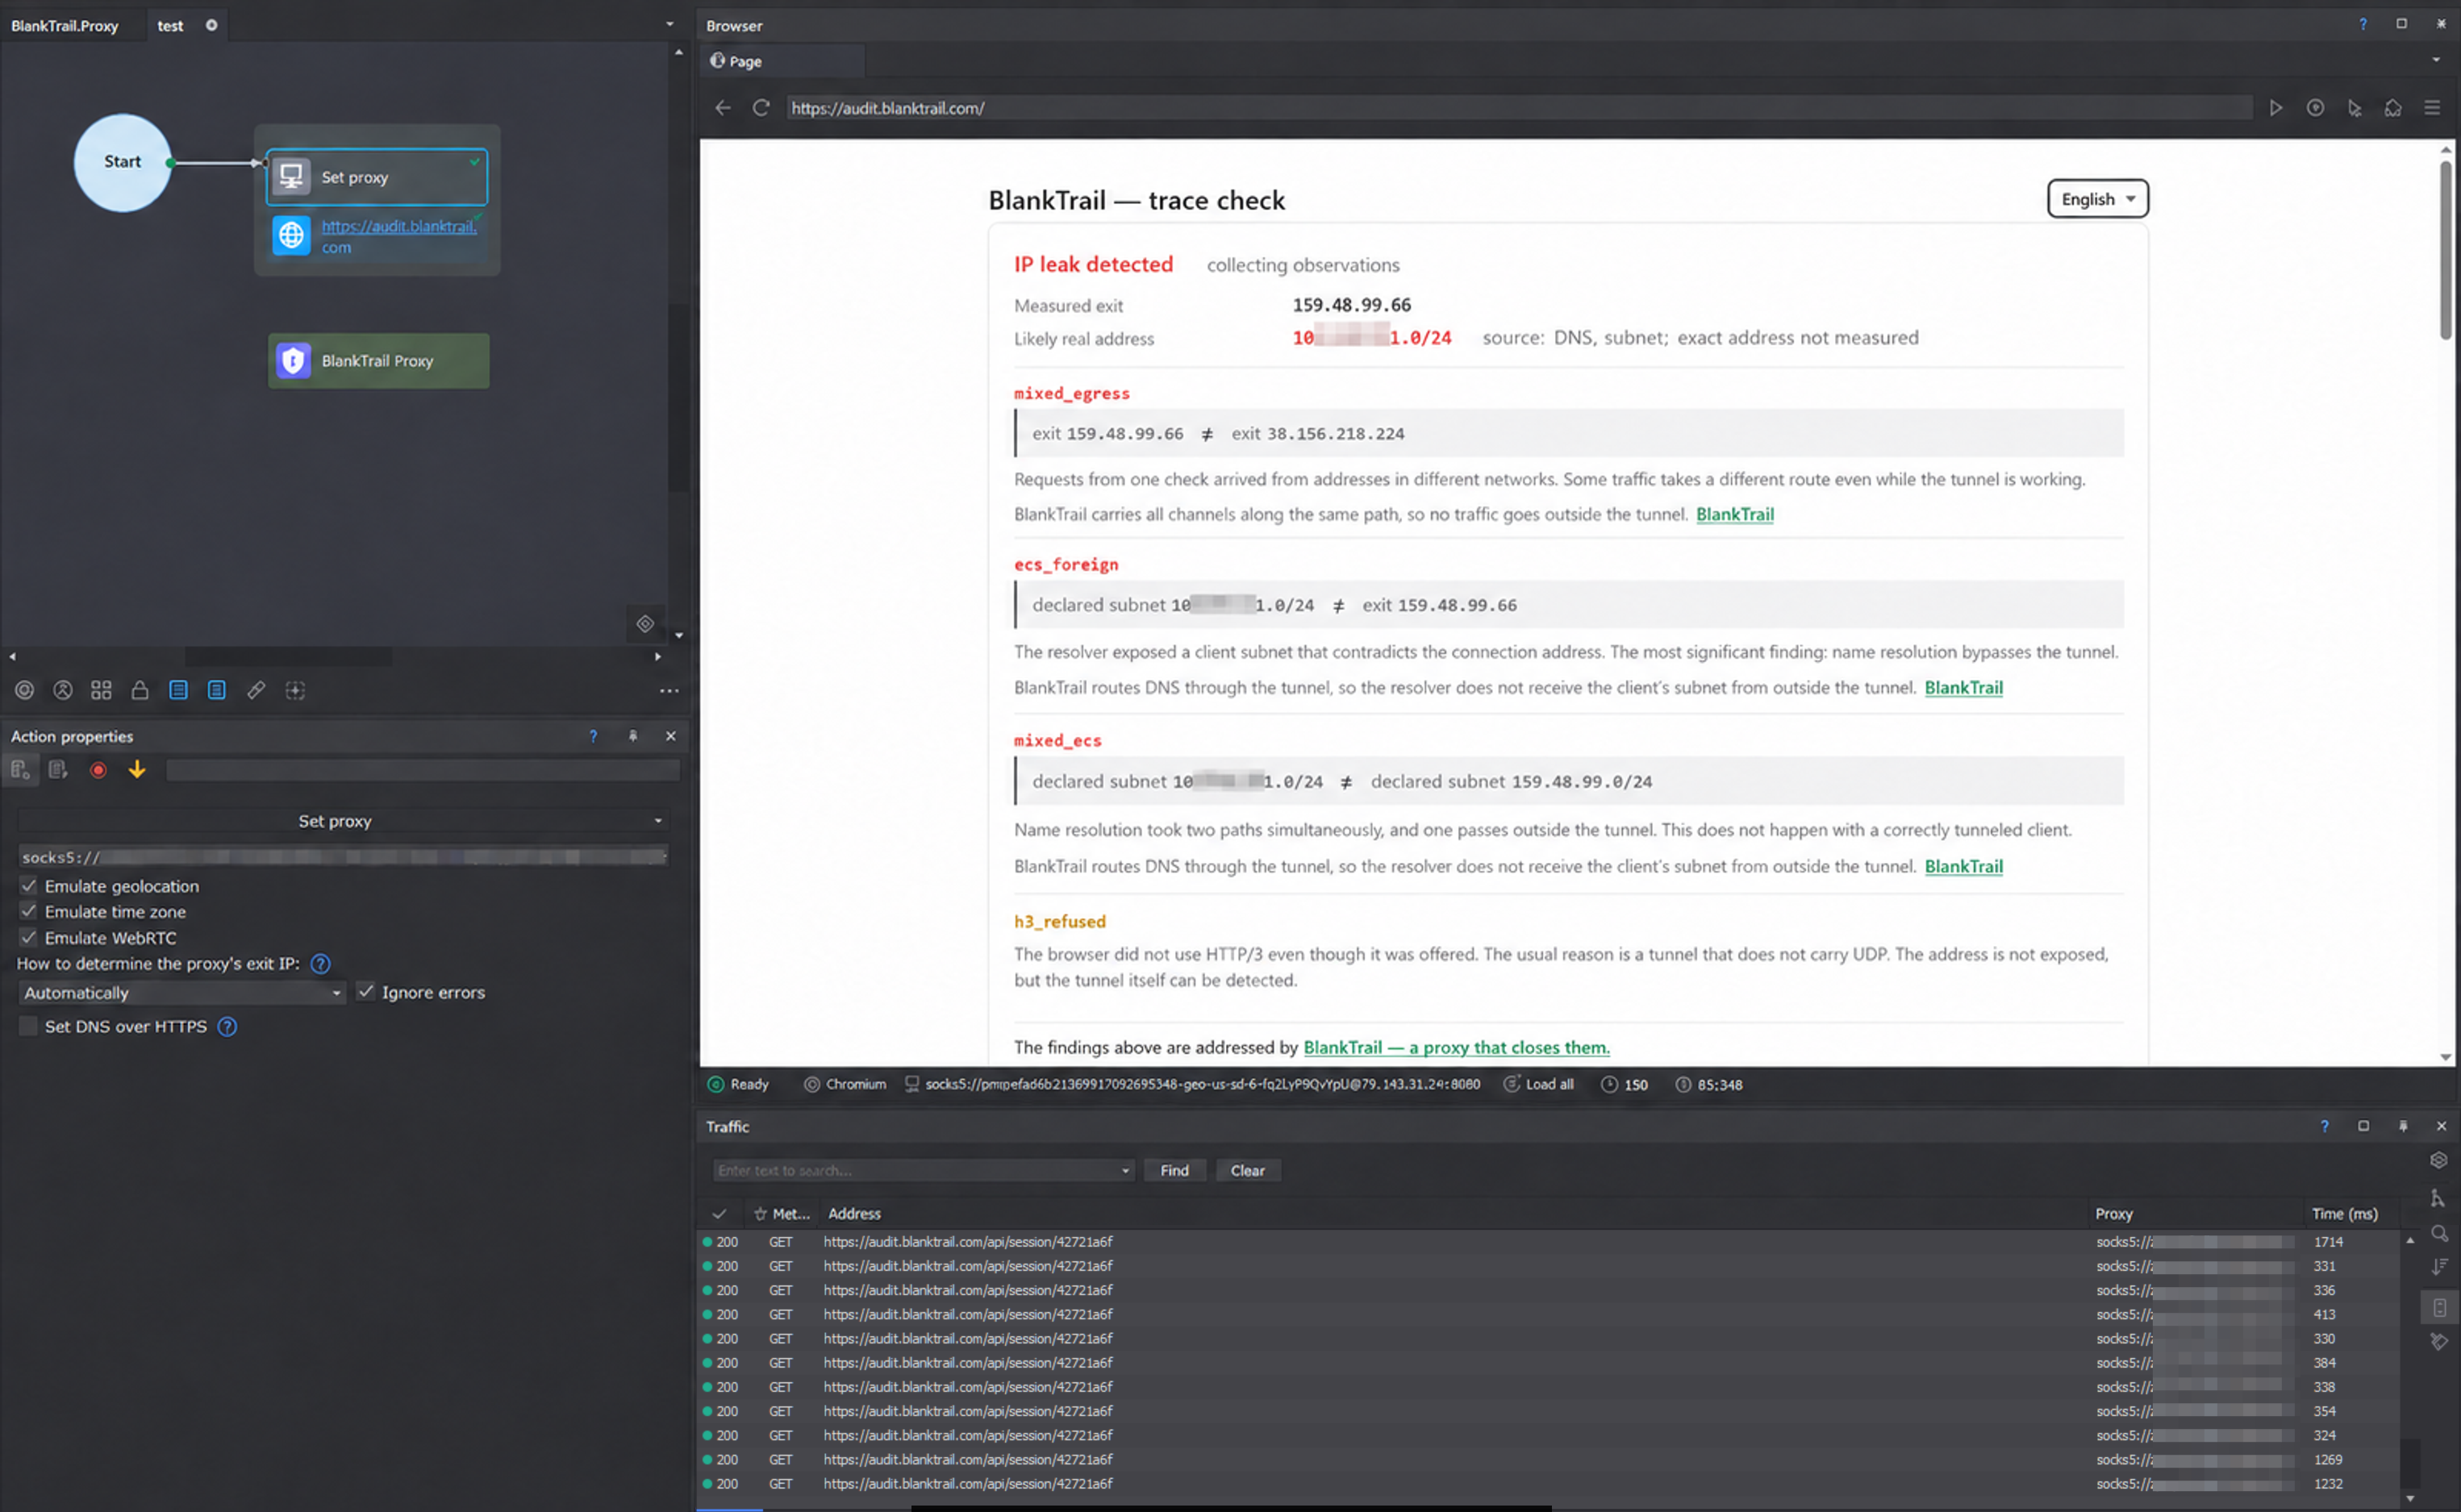This screenshot has width=2461, height=1512.
Task: Click the browser page vertical scrollbar thumb
Action: (x=2445, y=250)
